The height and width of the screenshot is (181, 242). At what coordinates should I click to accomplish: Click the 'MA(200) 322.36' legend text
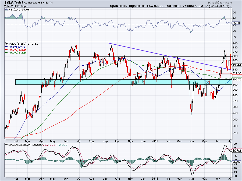tap(17, 50)
